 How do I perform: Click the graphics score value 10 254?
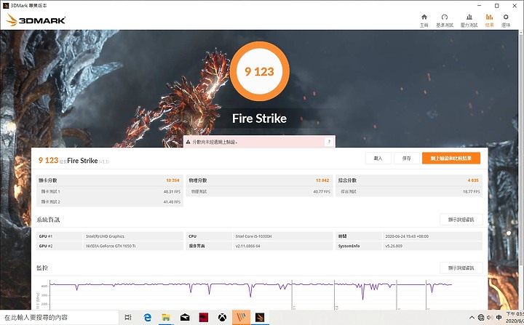click(x=172, y=180)
